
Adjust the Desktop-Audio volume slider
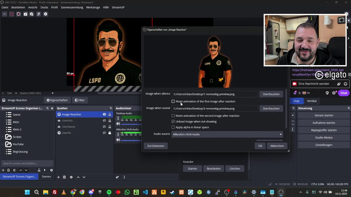[x=132, y=124]
